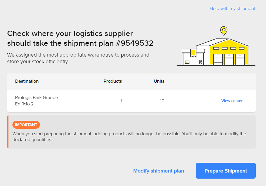Click the yellow warehouse illustration
The image size is (266, 186).
click(229, 53)
